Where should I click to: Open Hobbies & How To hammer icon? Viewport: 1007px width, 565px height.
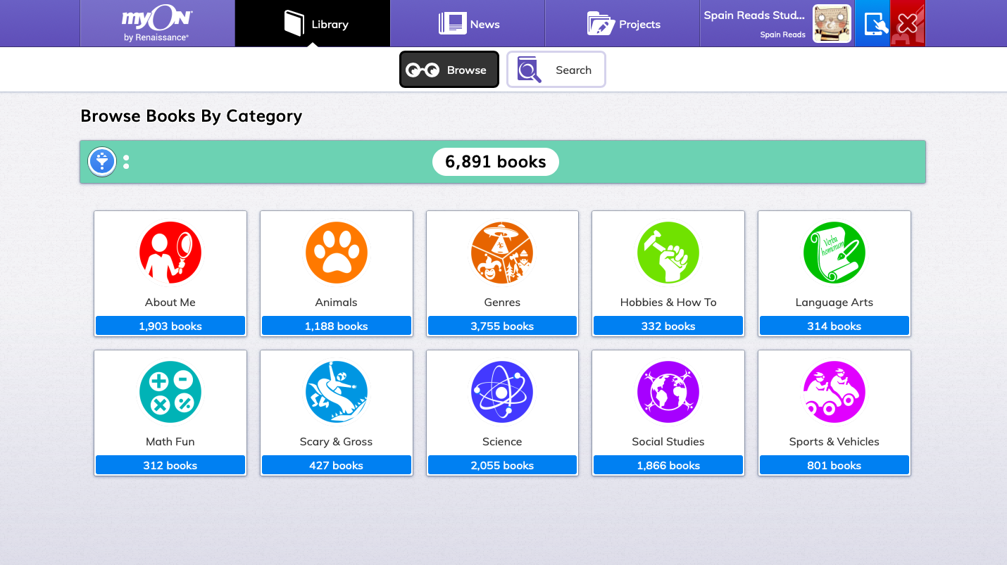pos(668,253)
